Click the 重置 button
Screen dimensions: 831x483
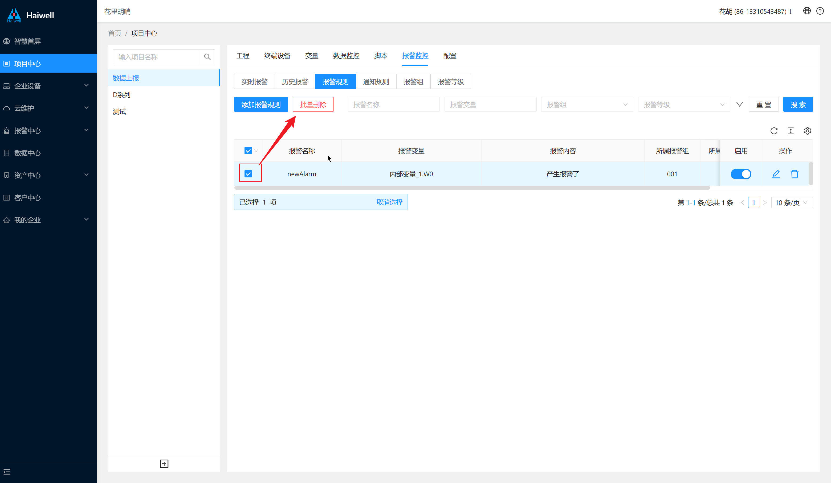click(763, 104)
